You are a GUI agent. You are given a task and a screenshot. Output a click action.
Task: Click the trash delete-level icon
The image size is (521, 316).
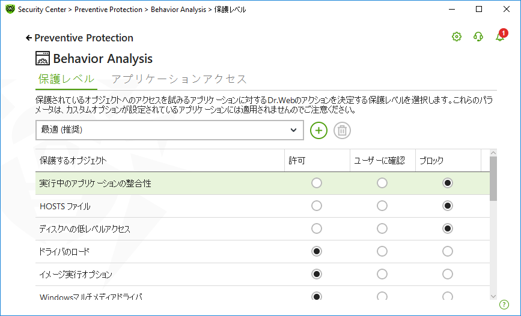point(342,130)
